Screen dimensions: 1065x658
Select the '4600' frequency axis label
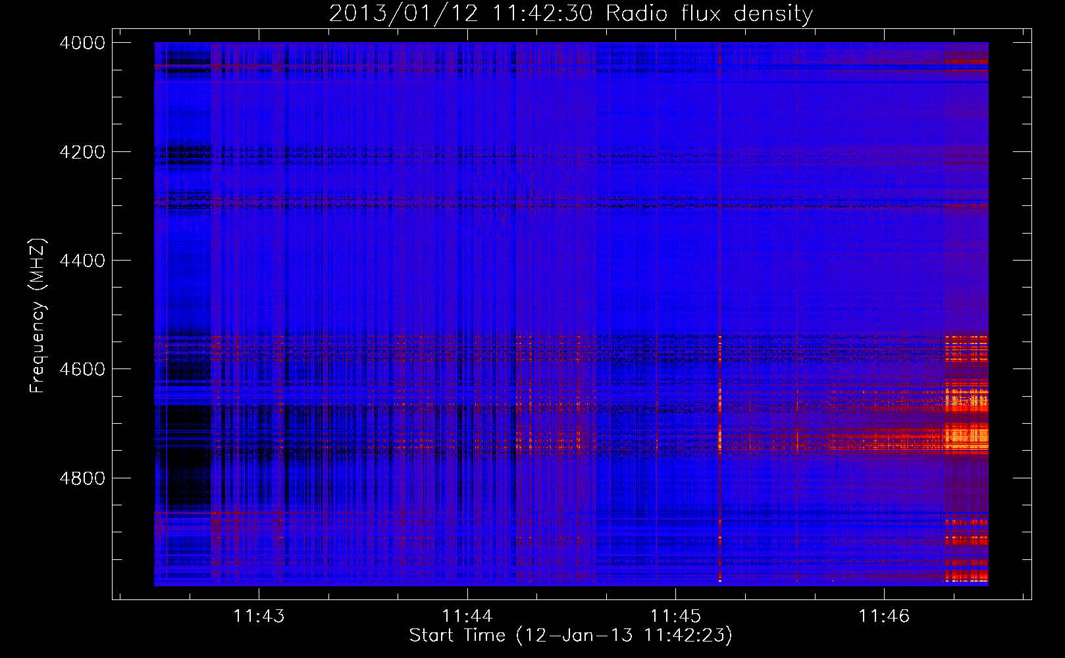(82, 369)
